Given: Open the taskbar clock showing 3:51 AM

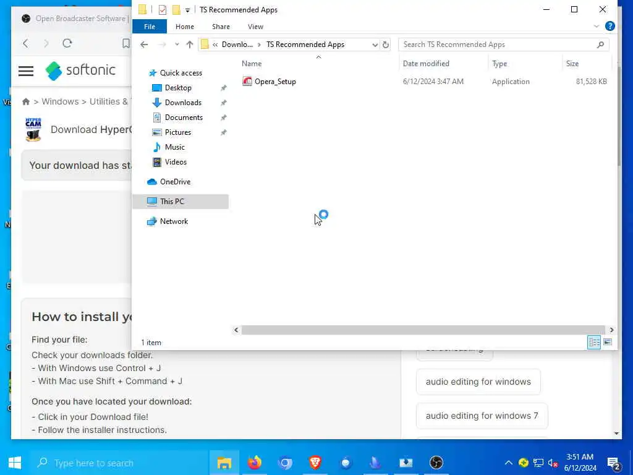Looking at the screenshot, I should click(580, 463).
